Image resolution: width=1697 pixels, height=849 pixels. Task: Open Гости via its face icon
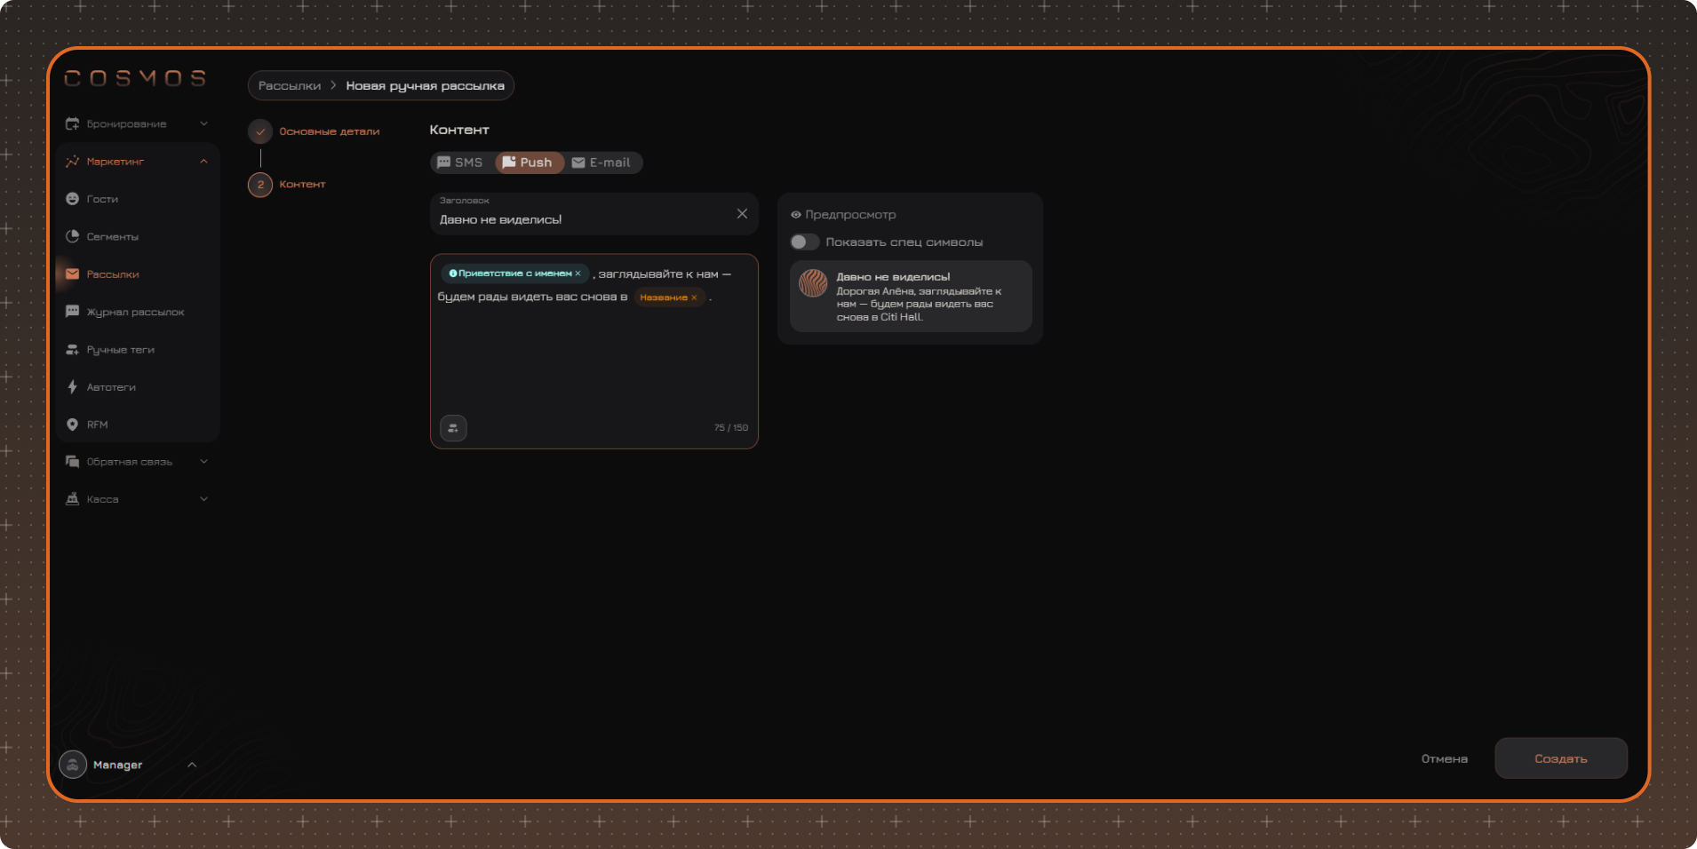tap(72, 199)
